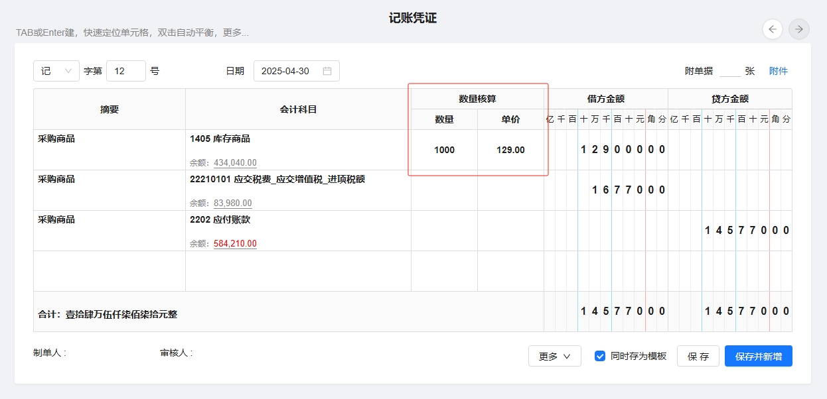This screenshot has height=399, width=827.
Task: Open balance 584,210.00 for 应付账款
Action: pyautogui.click(x=235, y=244)
